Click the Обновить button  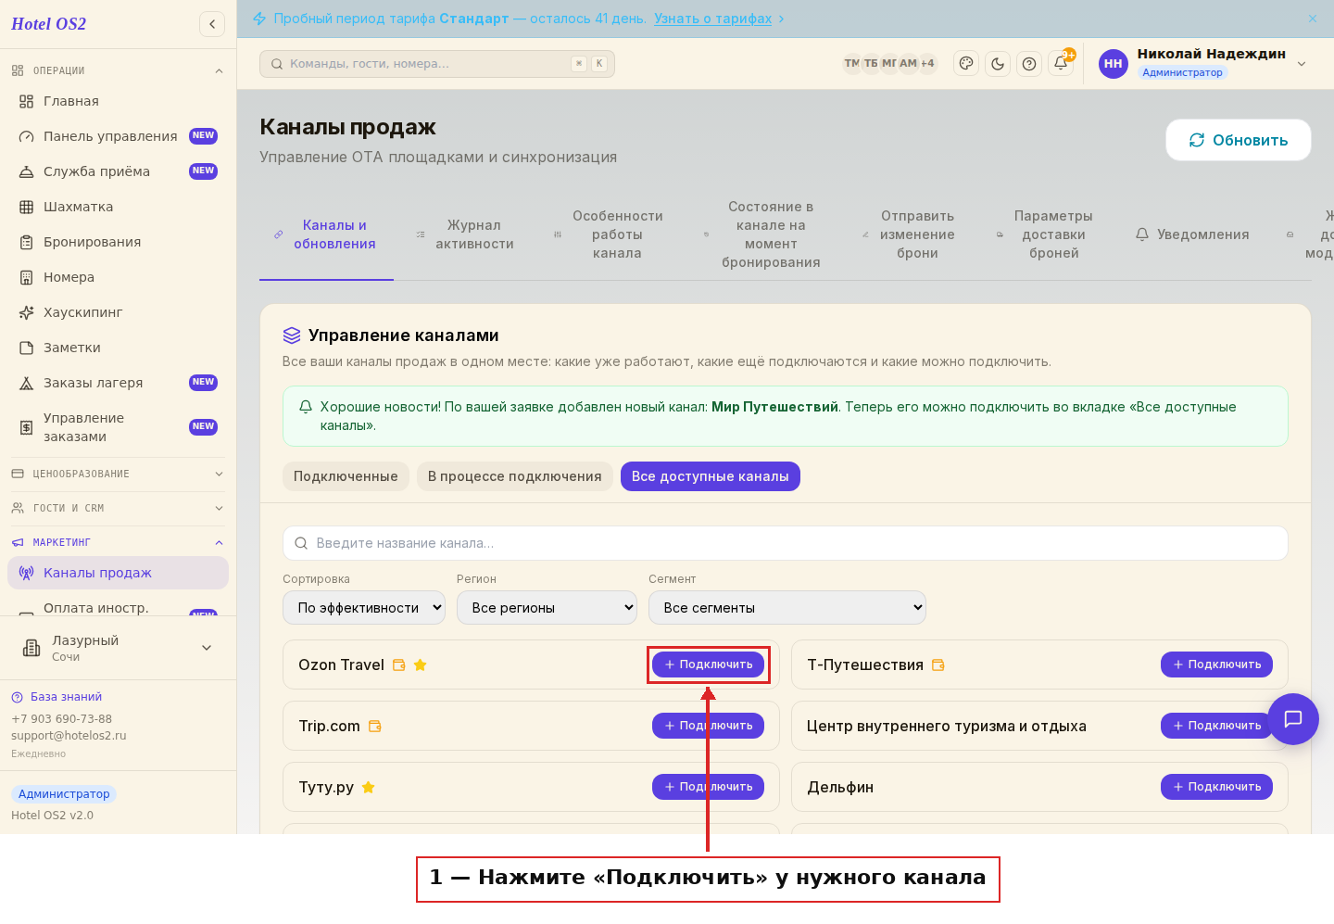(x=1239, y=140)
